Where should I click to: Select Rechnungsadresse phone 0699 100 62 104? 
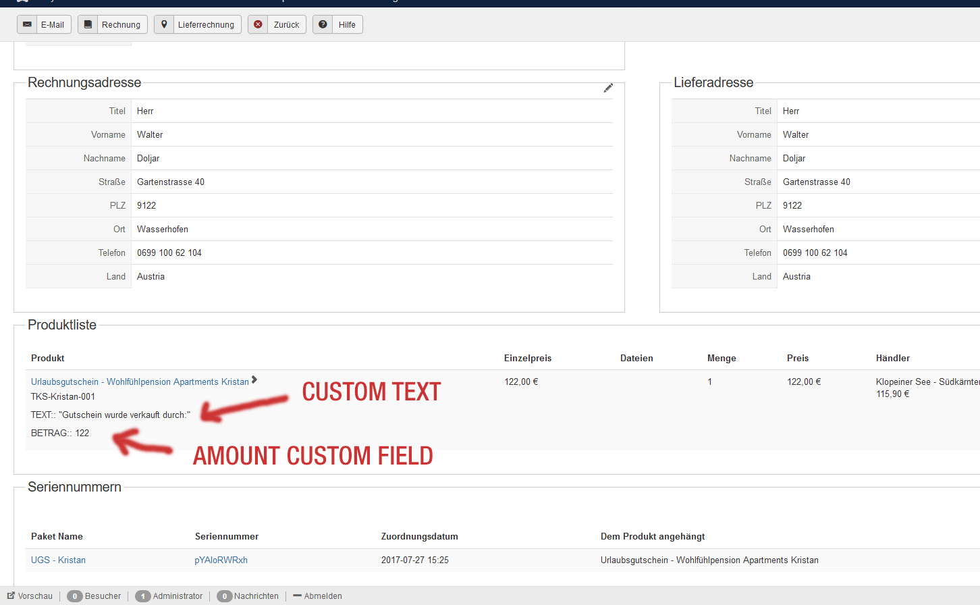coord(169,253)
